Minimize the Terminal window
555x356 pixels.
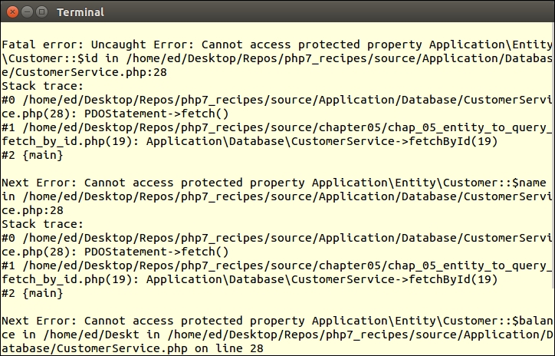tap(25, 12)
